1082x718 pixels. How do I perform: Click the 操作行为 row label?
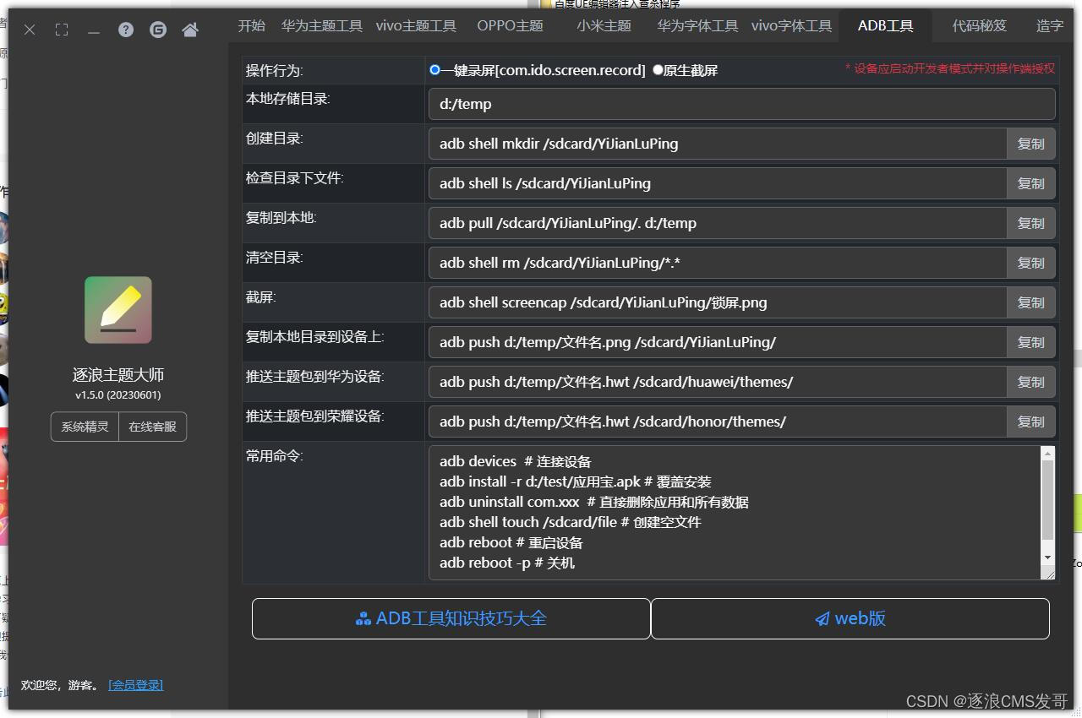[274, 70]
